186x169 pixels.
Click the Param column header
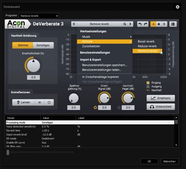click(x=23, y=118)
